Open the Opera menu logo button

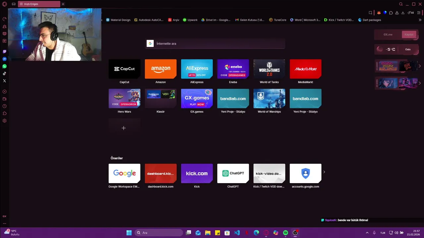[x=4, y=4]
